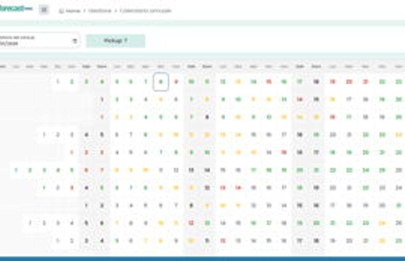Viewport: 405px width, 261px height.
Task: Toggle the sidebar menu button beside logo
Action: coord(44,10)
